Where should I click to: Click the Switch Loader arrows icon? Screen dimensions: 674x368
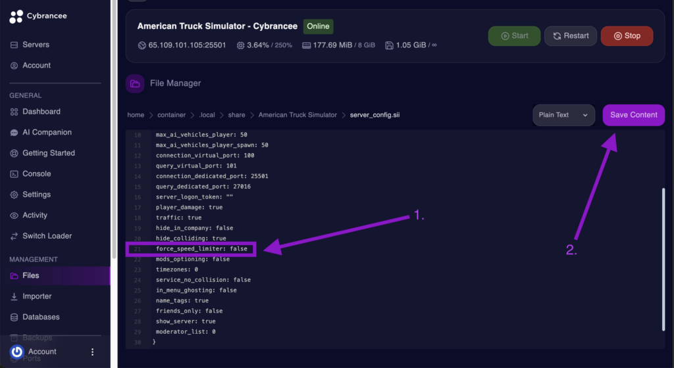pos(14,236)
